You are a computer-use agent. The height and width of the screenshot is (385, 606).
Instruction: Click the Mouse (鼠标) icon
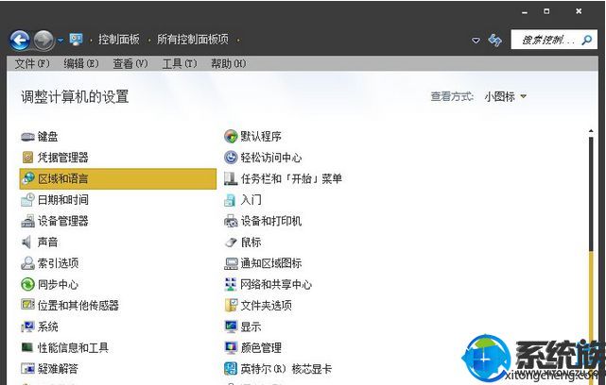tap(231, 243)
